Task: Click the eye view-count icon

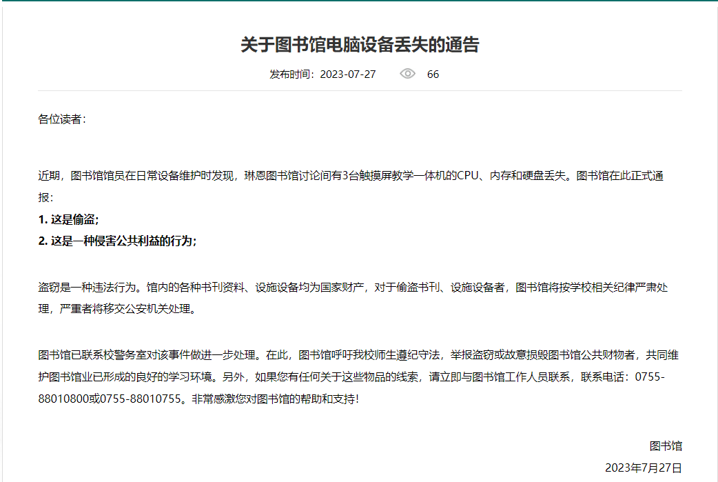Action: 407,74
